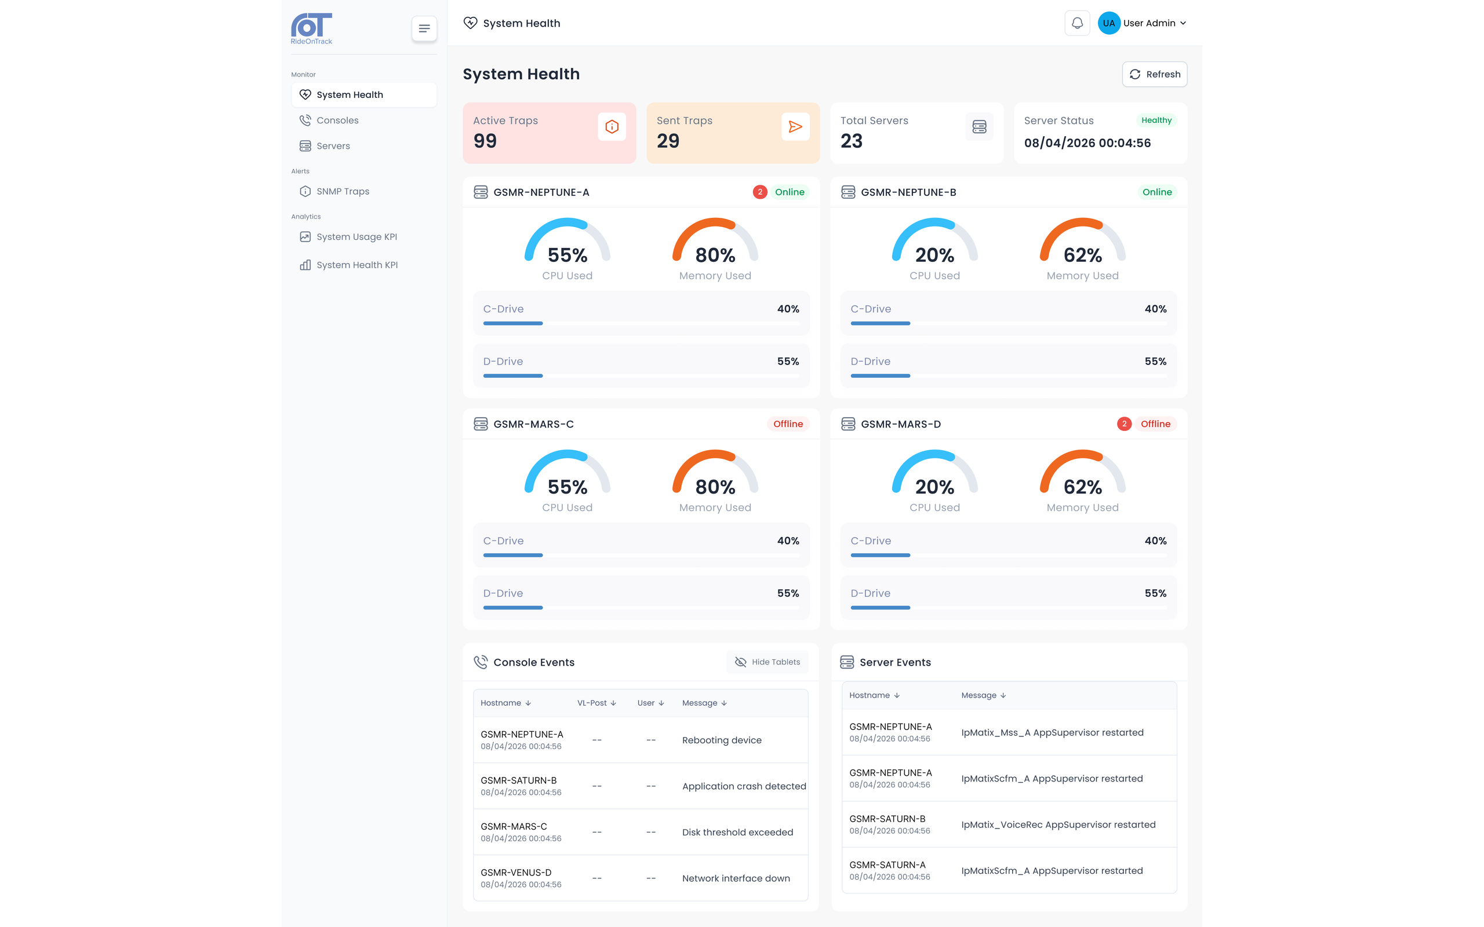Image resolution: width=1484 pixels, height=927 pixels.
Task: Open the User Admin dropdown
Action: (1155, 23)
